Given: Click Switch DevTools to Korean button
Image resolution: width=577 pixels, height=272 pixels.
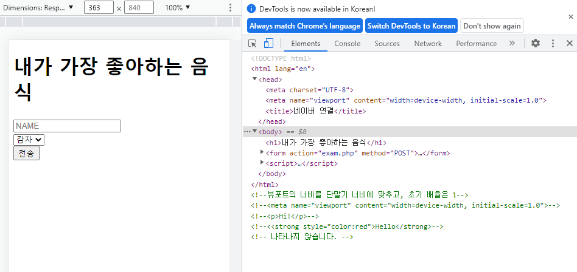Looking at the screenshot, I should 411,25.
